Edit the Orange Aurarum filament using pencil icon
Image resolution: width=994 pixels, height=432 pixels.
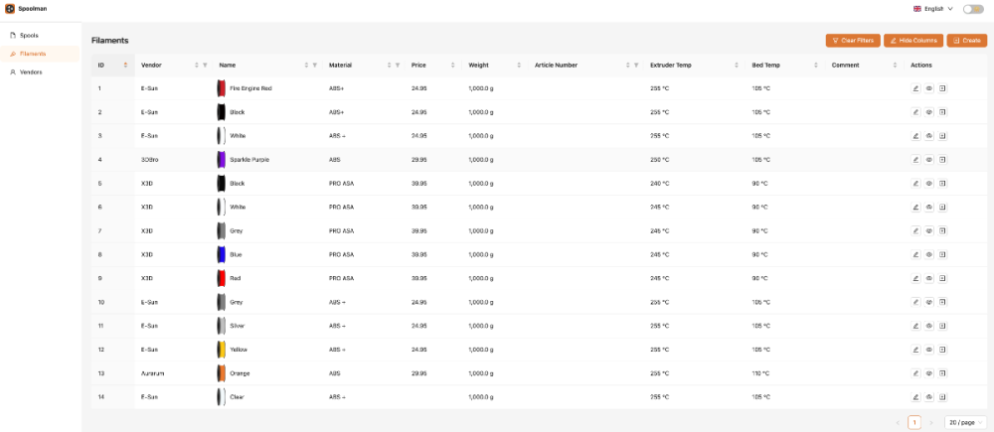(915, 373)
